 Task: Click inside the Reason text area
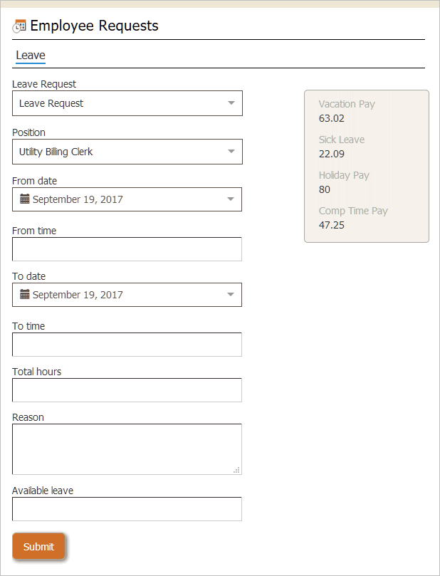click(127, 449)
